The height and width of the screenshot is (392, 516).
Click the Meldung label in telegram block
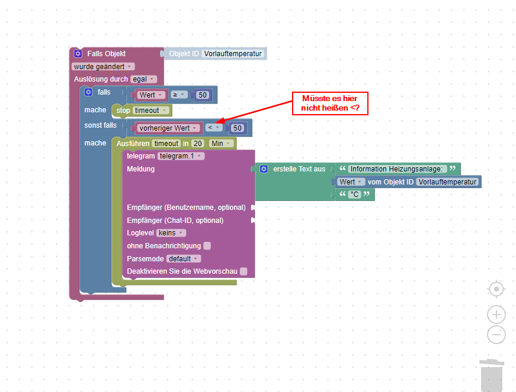(x=140, y=169)
